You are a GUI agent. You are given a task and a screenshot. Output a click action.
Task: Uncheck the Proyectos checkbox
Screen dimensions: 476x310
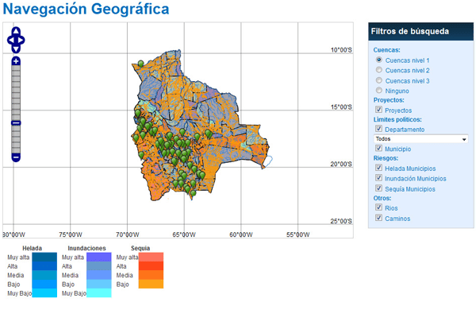tap(378, 110)
